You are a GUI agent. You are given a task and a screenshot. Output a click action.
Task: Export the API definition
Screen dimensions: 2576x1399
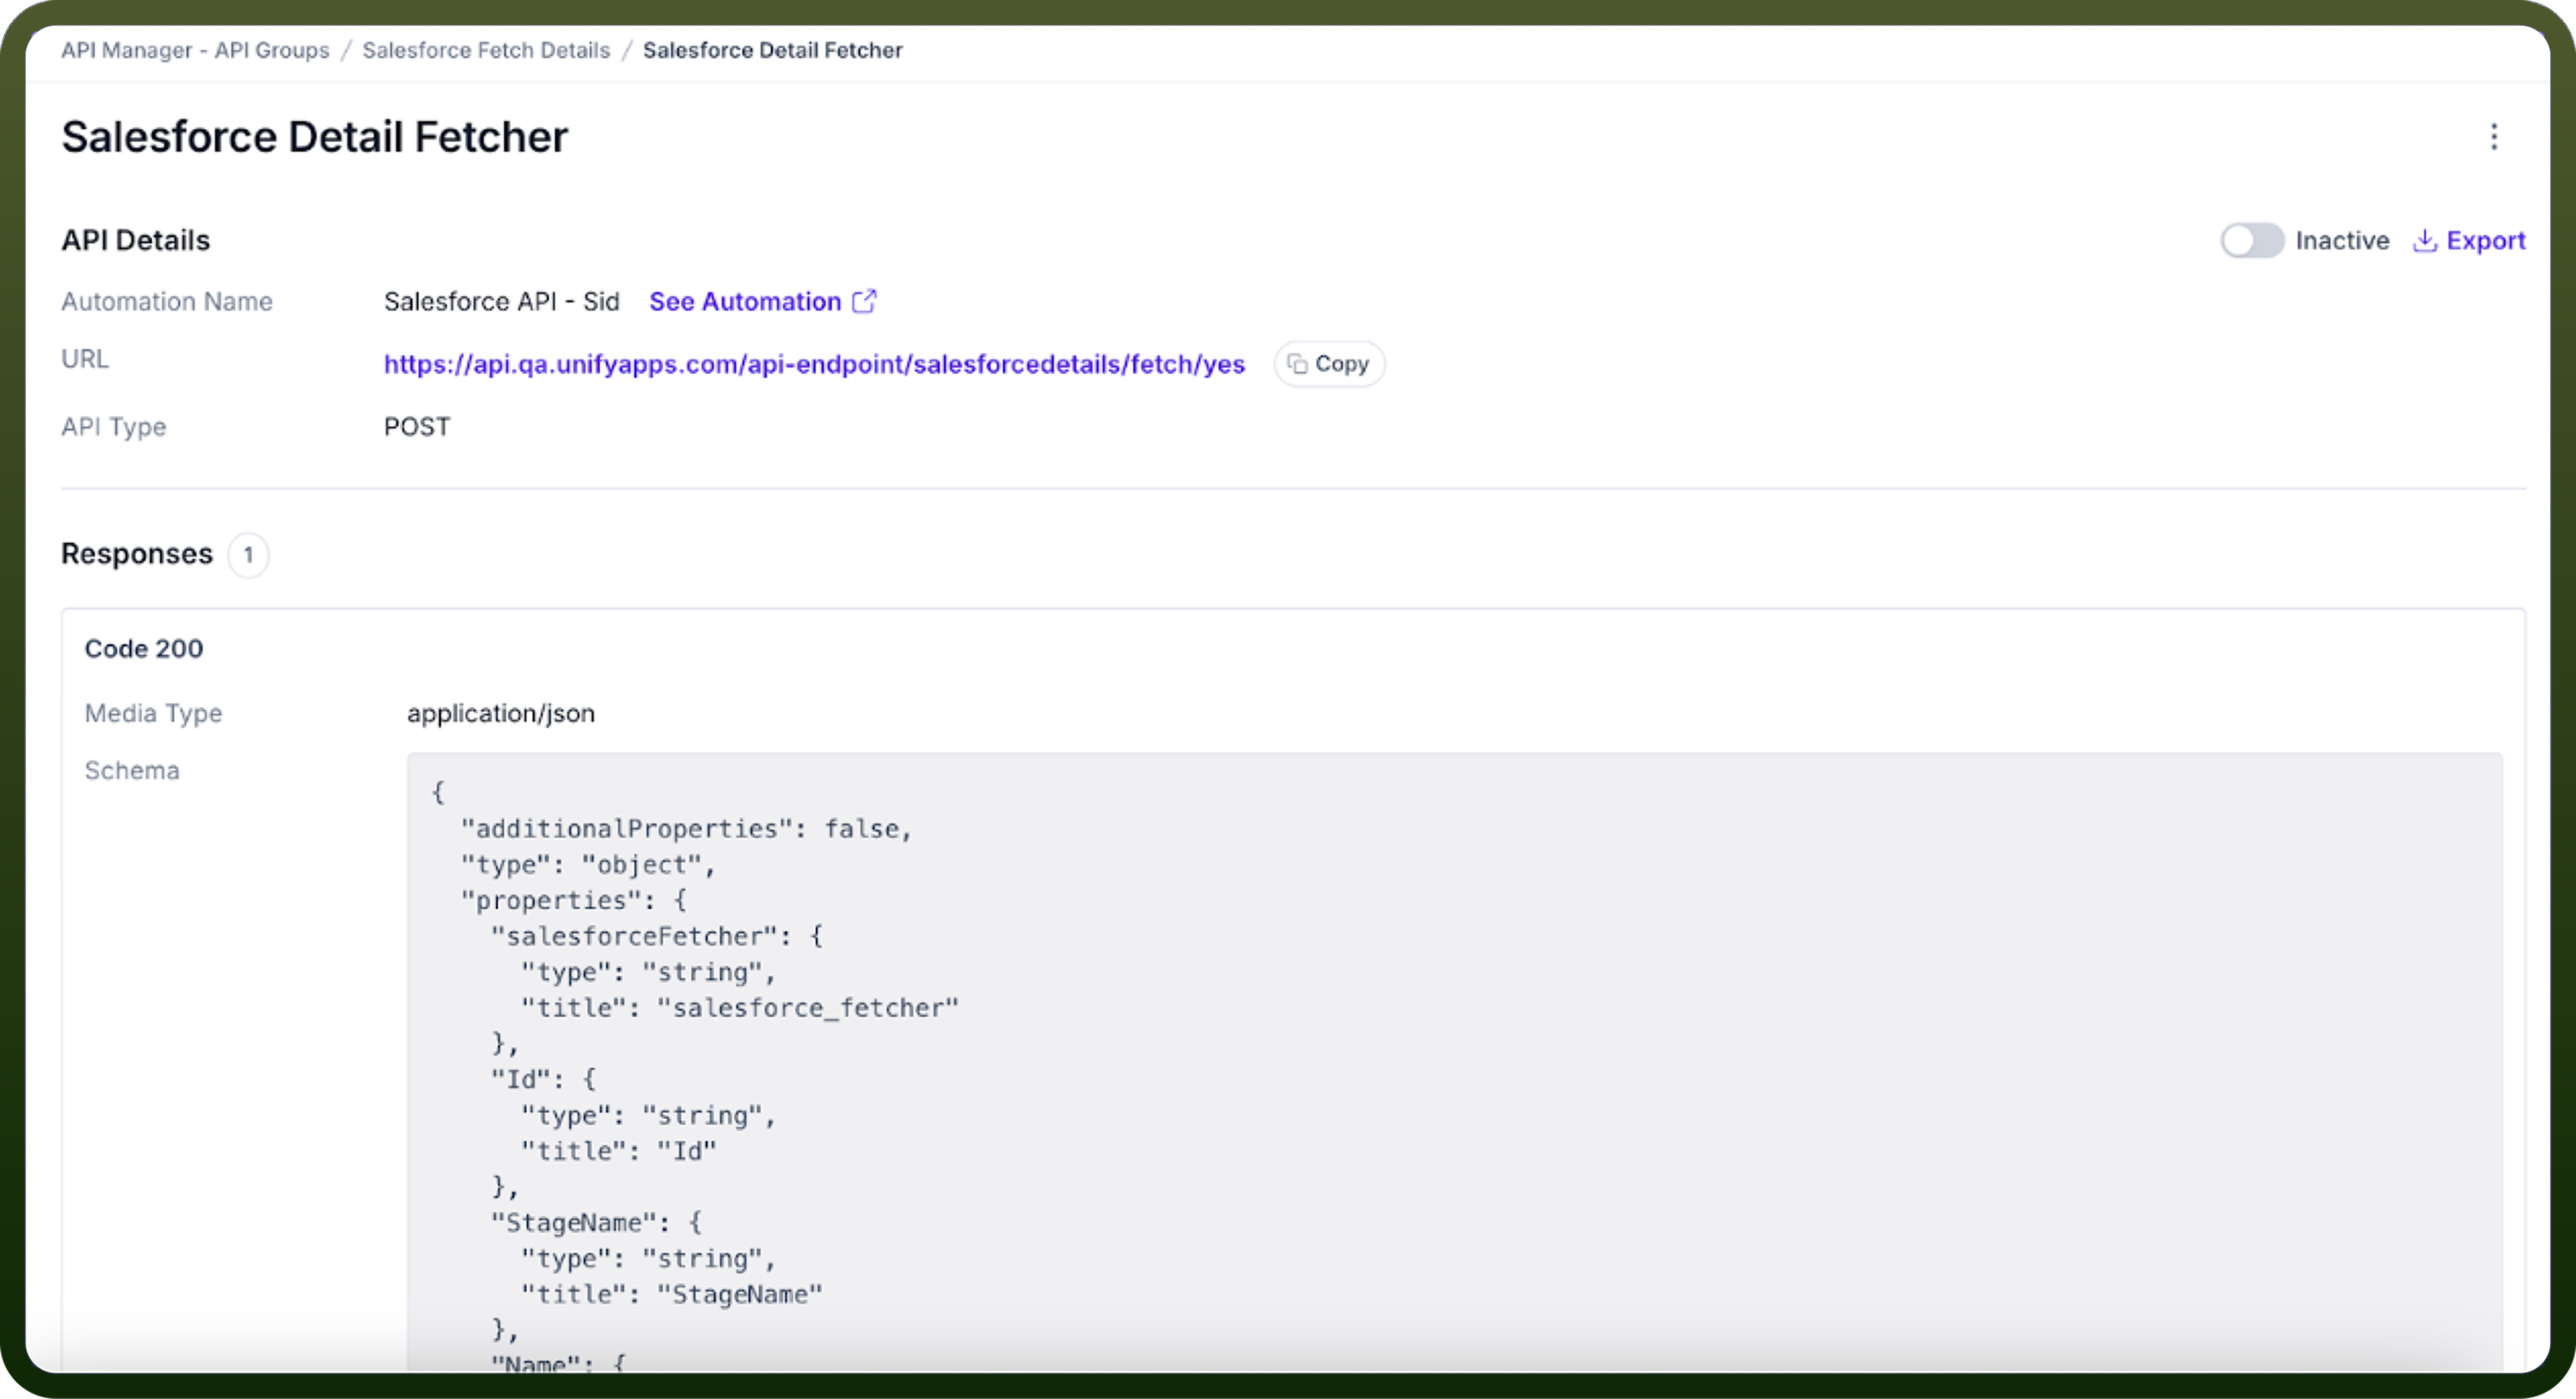2469,241
